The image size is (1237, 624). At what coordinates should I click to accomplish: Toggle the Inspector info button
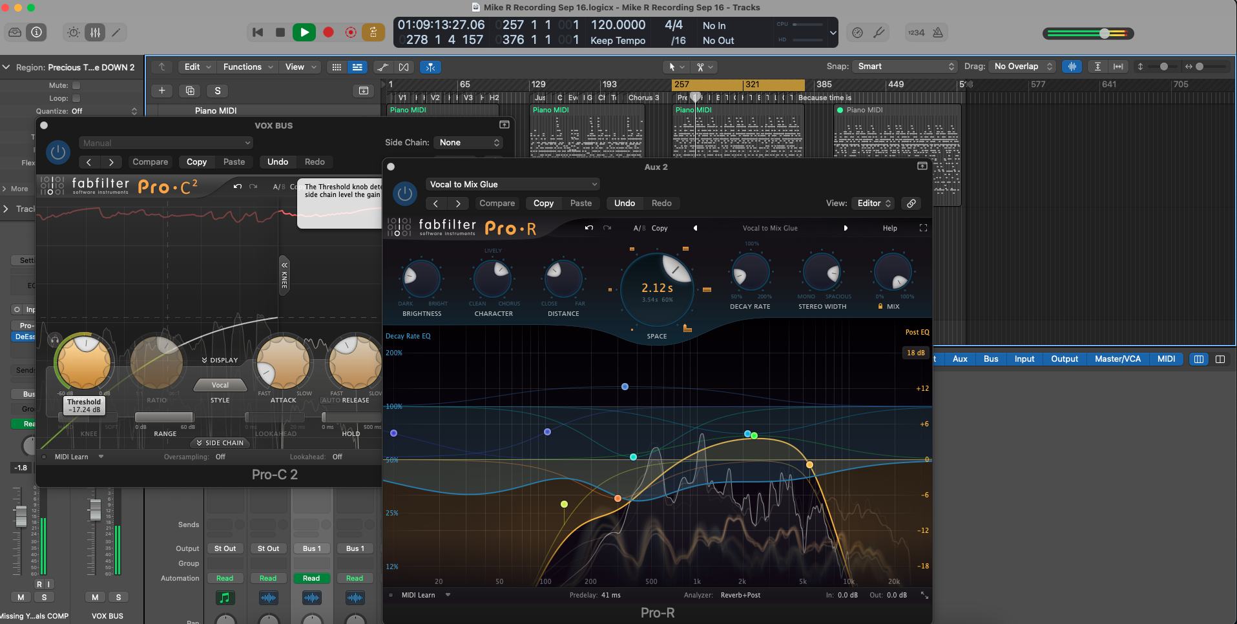tap(37, 32)
